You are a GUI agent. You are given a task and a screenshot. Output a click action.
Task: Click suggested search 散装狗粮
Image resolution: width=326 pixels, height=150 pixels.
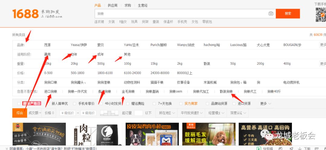[x=226, y=91]
